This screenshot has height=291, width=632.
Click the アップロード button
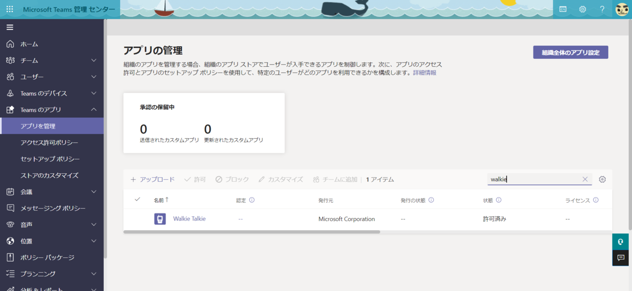click(x=153, y=179)
